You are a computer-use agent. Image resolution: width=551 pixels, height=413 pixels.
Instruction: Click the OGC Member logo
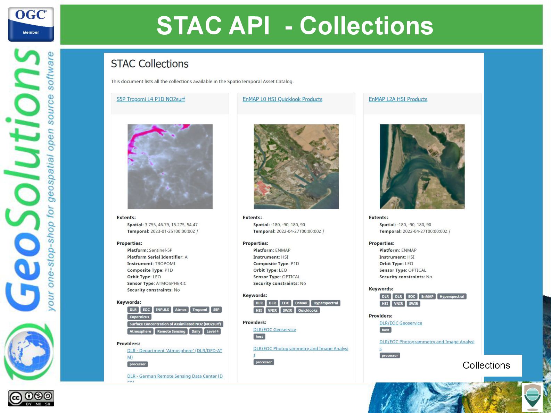31,24
